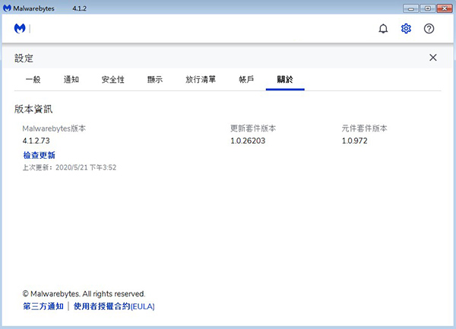Click the 版本資訊 heading

pos(33,109)
